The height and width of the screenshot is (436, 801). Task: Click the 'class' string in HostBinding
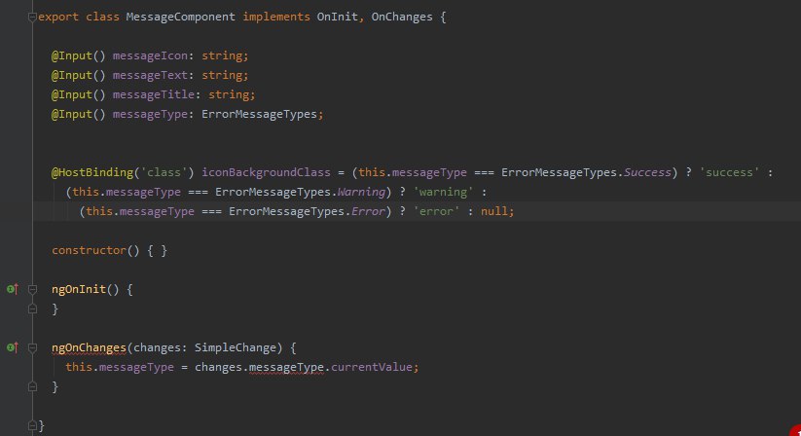point(164,172)
